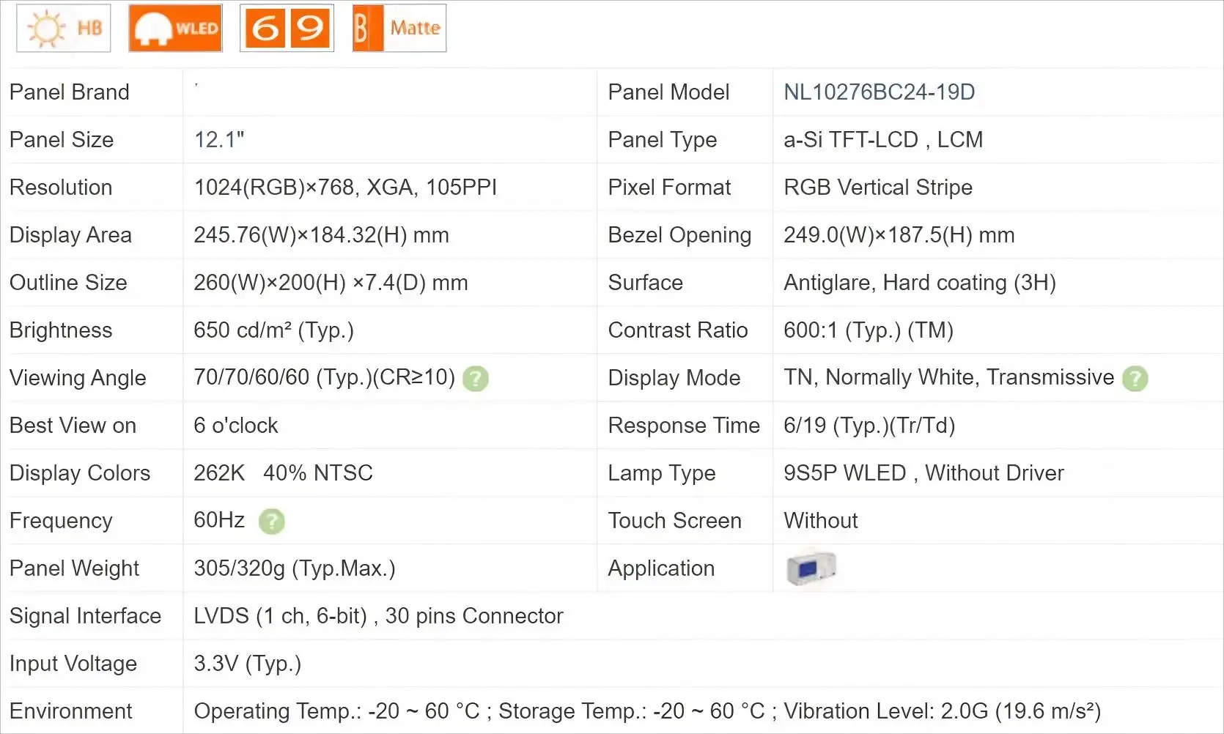Image resolution: width=1224 pixels, height=734 pixels.
Task: Click the orange WLED backlight badge
Action: click(x=175, y=29)
